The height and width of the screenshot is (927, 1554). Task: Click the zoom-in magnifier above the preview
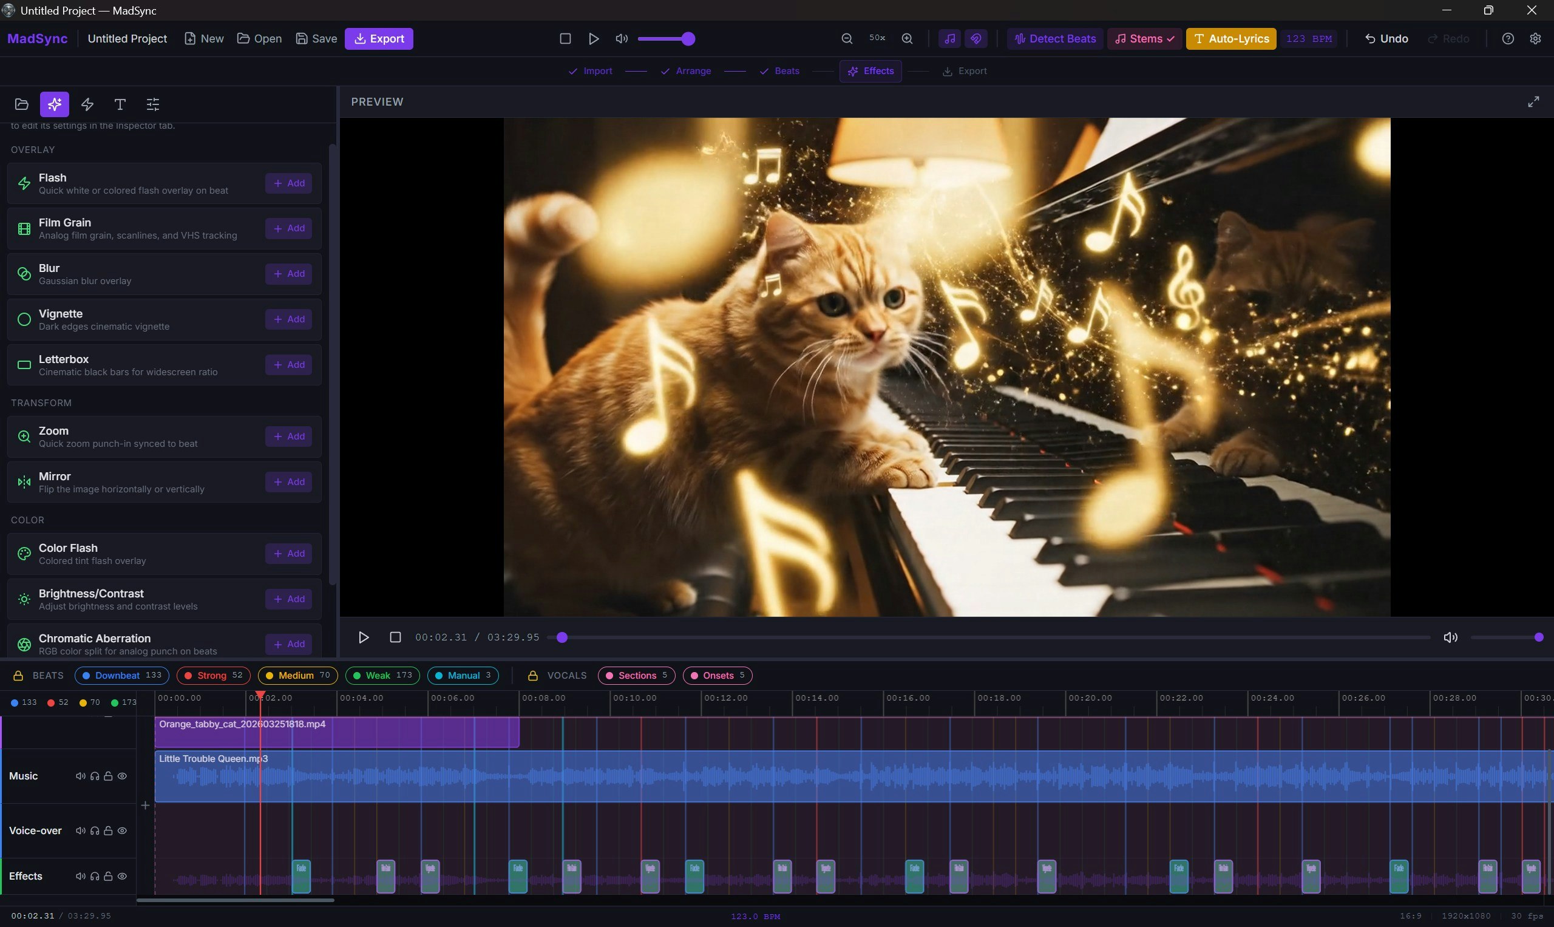point(907,38)
